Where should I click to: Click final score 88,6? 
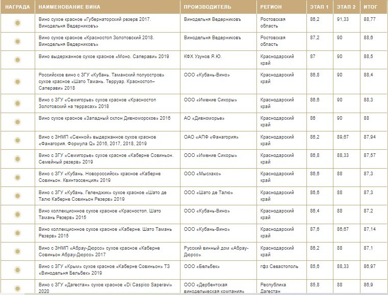point(368,38)
